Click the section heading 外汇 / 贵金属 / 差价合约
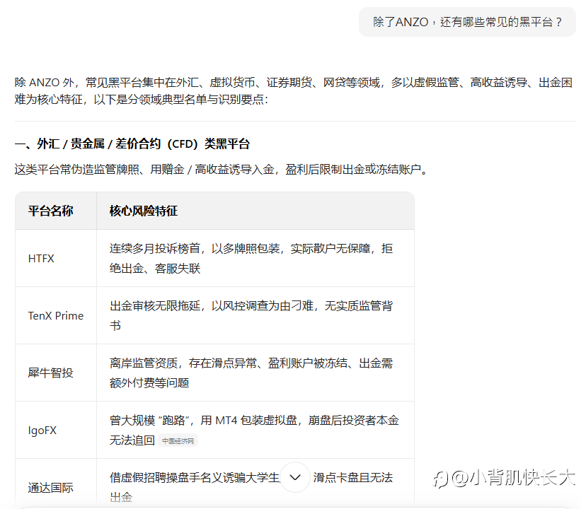Screen dimensions: 581x509 pyautogui.click(x=132, y=144)
